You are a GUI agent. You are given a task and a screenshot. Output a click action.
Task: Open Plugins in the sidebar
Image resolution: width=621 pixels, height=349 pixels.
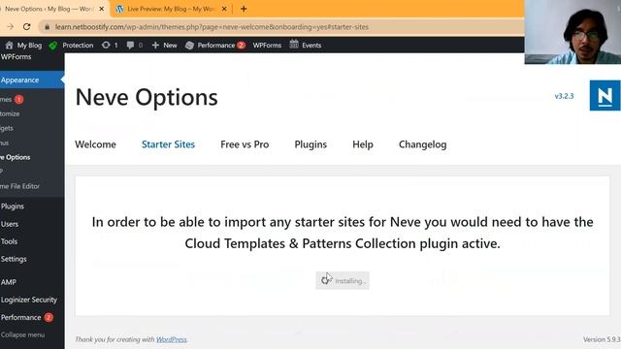click(x=13, y=206)
